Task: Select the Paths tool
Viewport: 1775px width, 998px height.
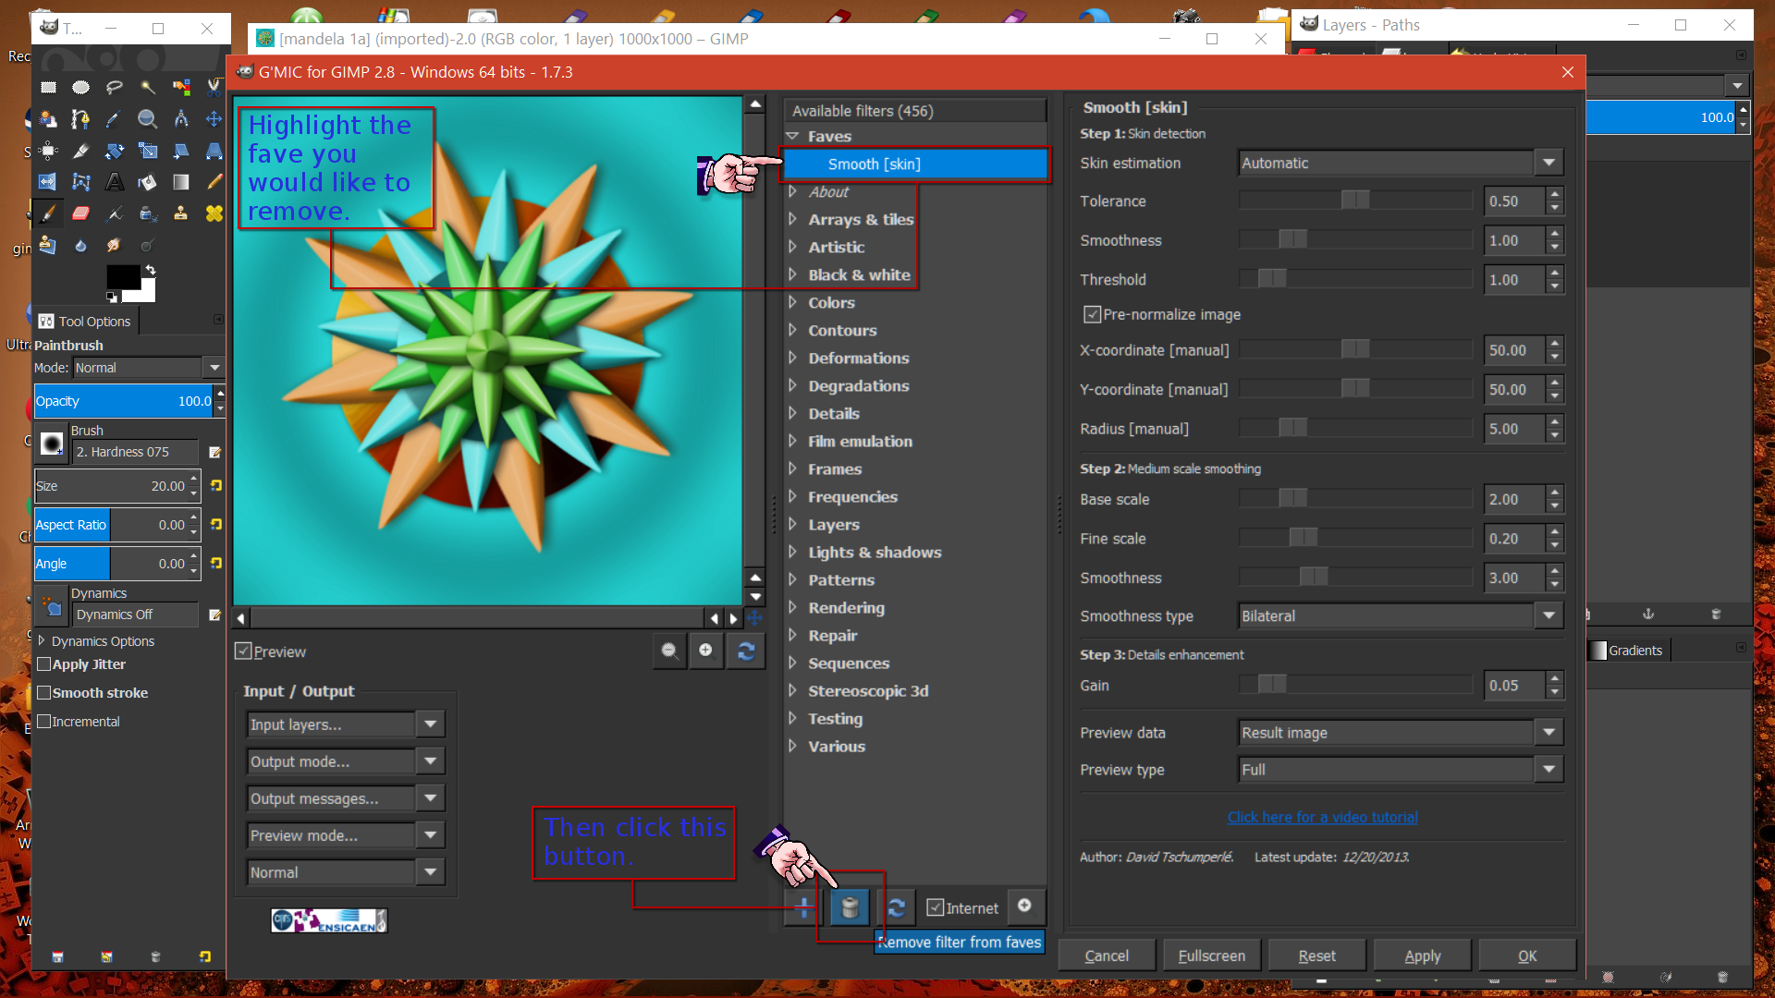Action: click(x=81, y=119)
